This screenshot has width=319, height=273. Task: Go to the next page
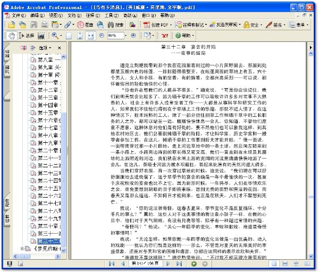pos(168,263)
